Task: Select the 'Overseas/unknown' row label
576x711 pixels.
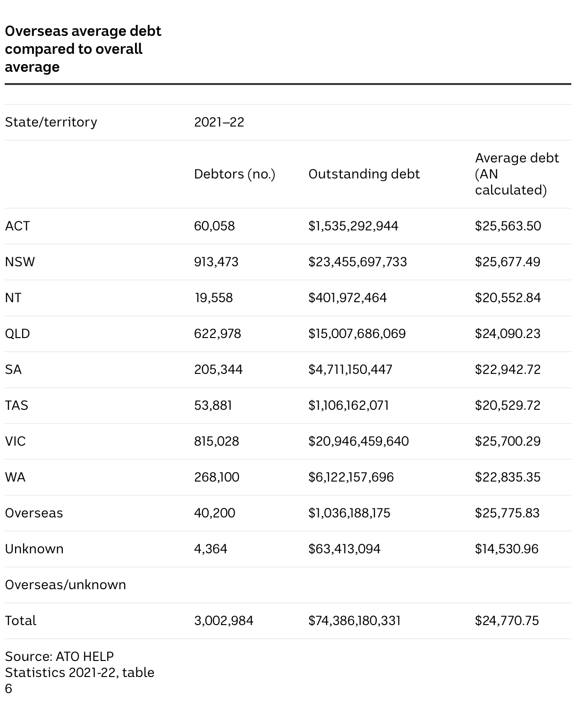Action: [x=66, y=585]
